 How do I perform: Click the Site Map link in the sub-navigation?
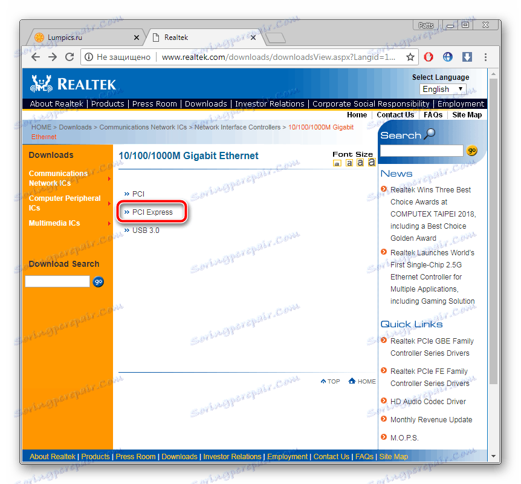point(467,115)
